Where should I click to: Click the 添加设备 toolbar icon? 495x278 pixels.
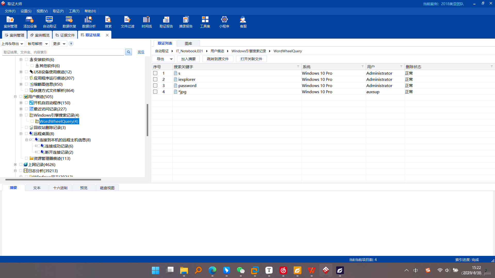[x=30, y=22]
